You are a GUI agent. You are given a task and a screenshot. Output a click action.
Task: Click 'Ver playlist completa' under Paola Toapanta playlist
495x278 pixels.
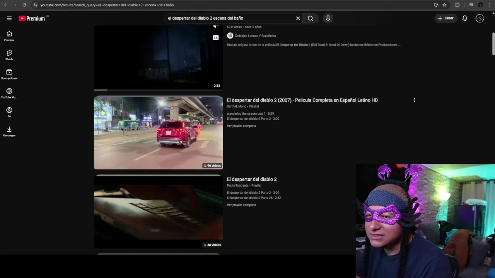click(241, 205)
